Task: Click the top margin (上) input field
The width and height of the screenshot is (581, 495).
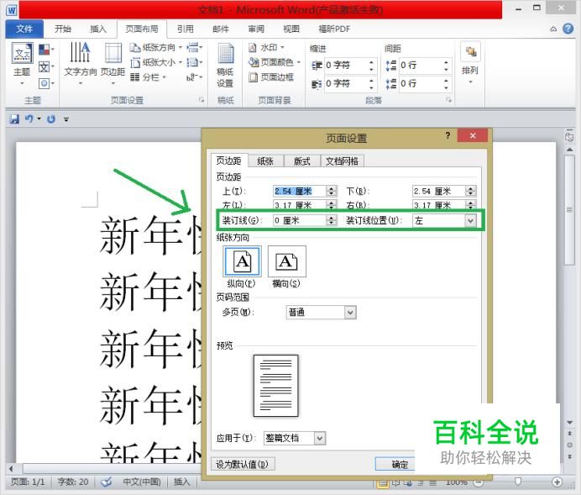Action: (x=300, y=191)
